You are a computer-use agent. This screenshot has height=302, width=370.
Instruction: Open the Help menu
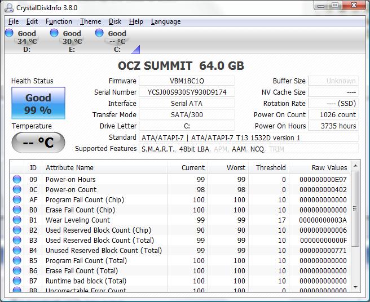136,21
